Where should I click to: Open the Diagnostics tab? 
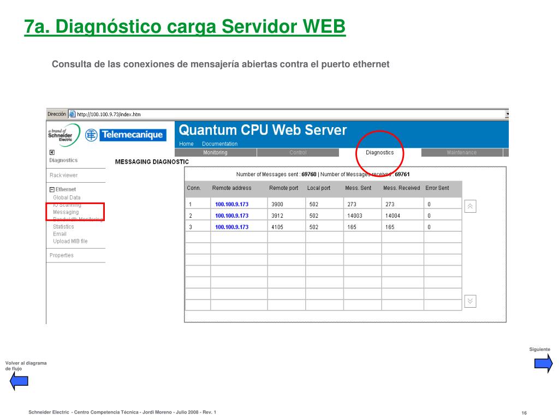[380, 153]
